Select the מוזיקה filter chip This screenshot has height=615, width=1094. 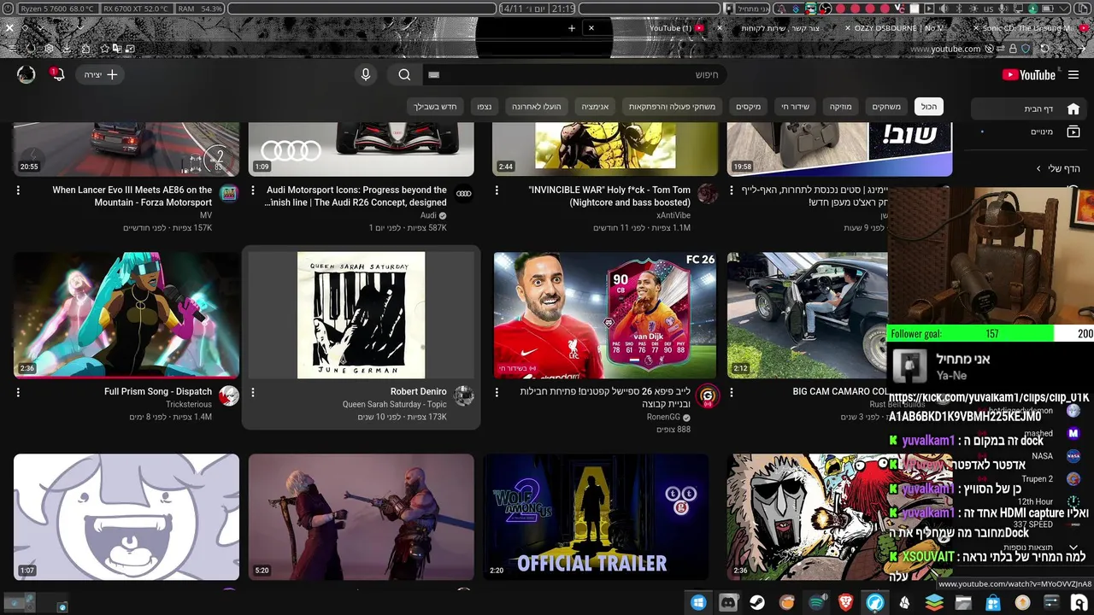[840, 107]
